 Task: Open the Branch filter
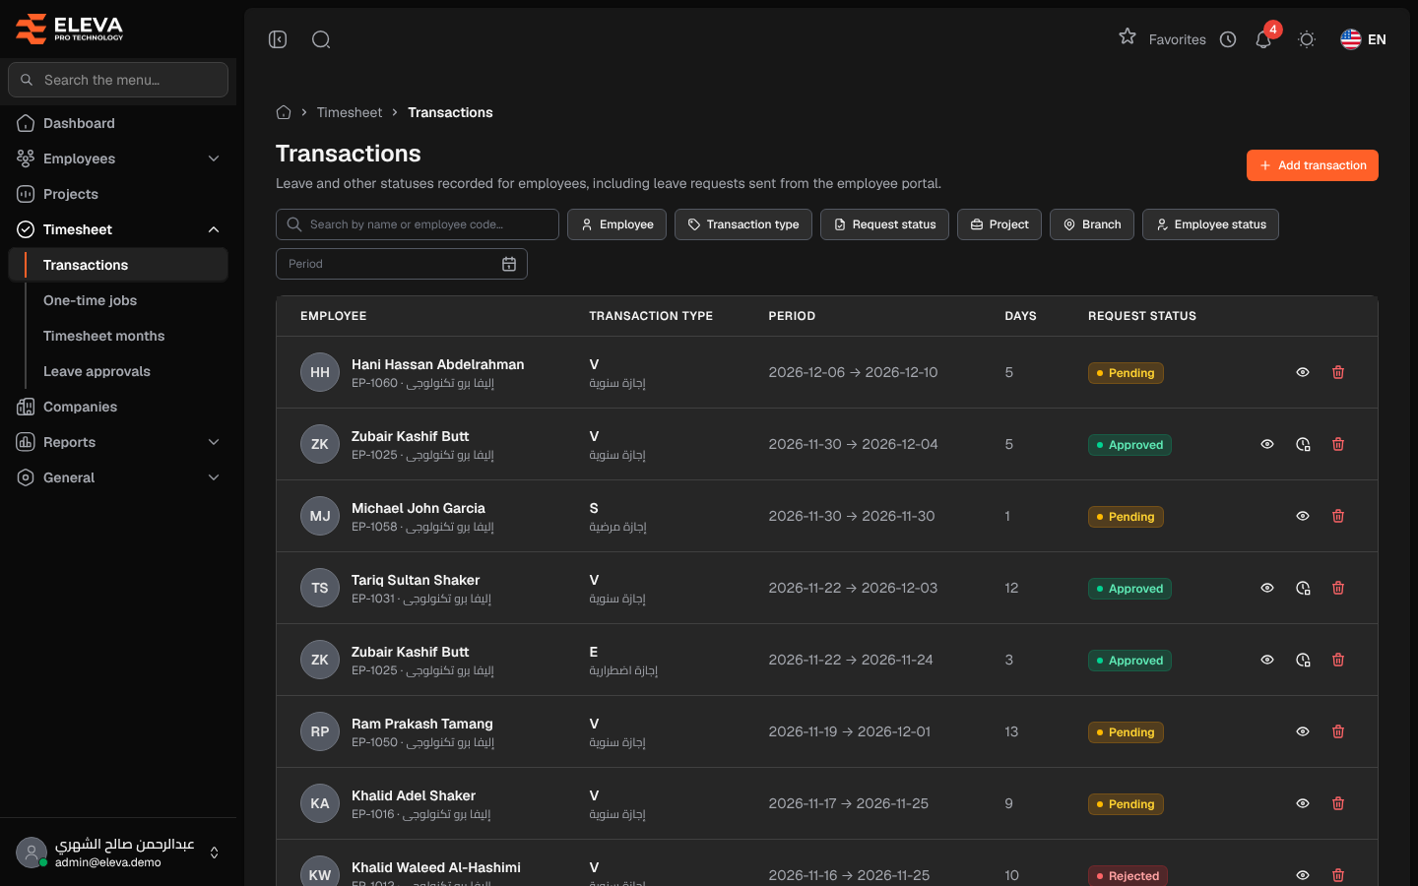pos(1092,224)
